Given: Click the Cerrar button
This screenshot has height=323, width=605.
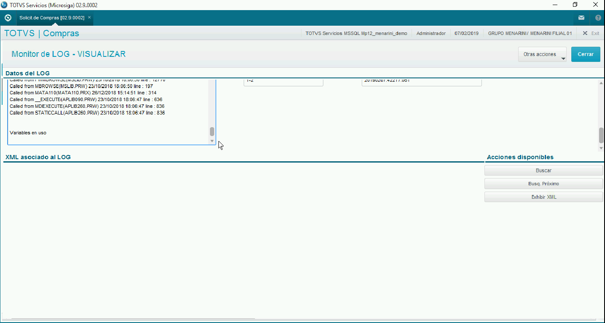Looking at the screenshot, I should pyautogui.click(x=586, y=54).
